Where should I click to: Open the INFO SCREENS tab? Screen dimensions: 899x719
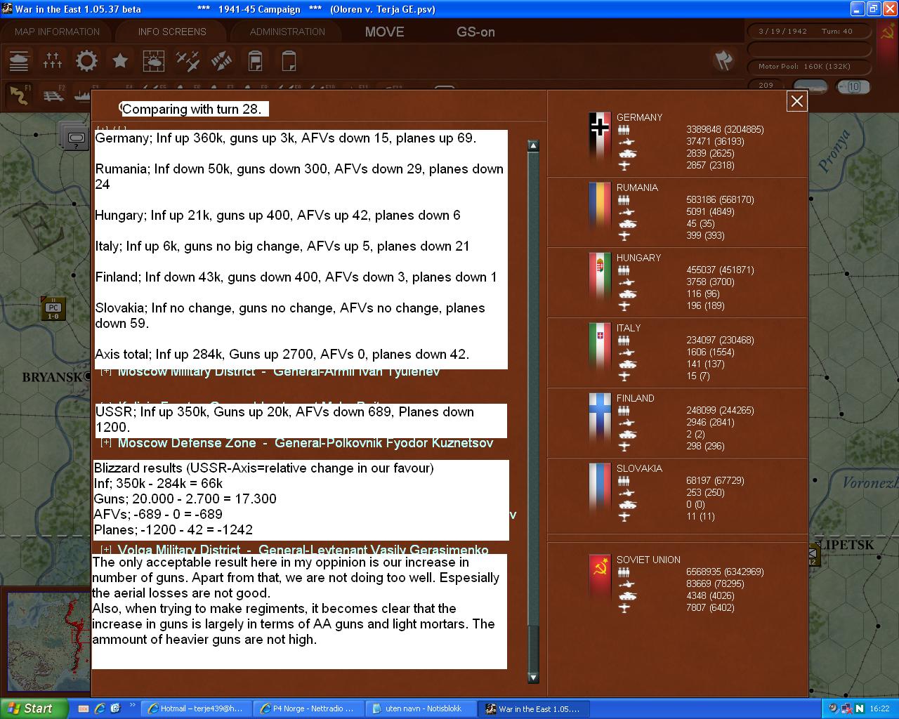[172, 32]
